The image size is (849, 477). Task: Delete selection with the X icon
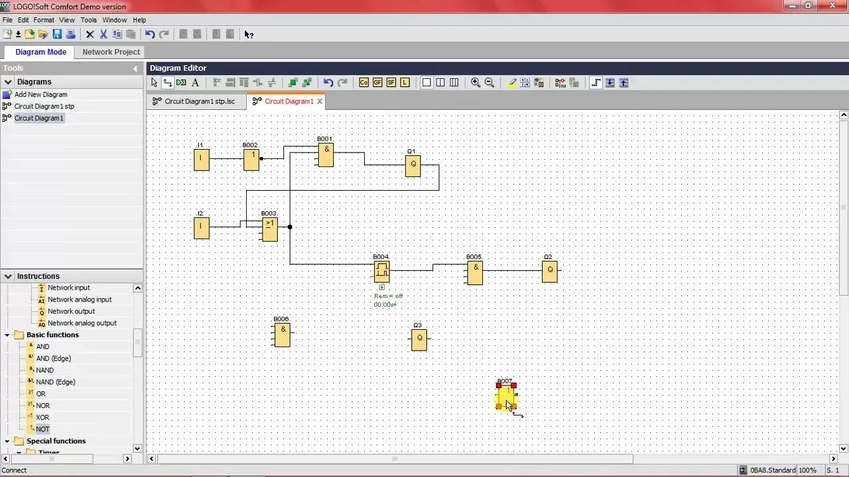pyautogui.click(x=90, y=34)
